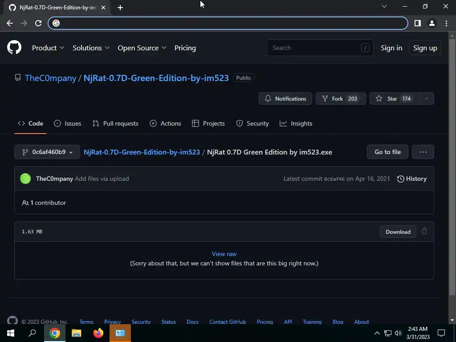Click the Sign up button

point(425,48)
